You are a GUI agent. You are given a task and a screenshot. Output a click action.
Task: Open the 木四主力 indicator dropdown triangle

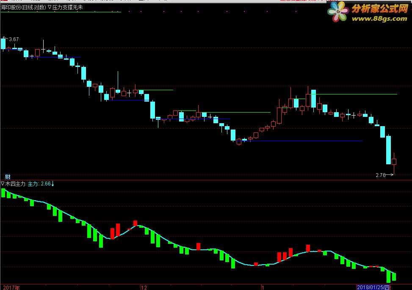coord(3,184)
